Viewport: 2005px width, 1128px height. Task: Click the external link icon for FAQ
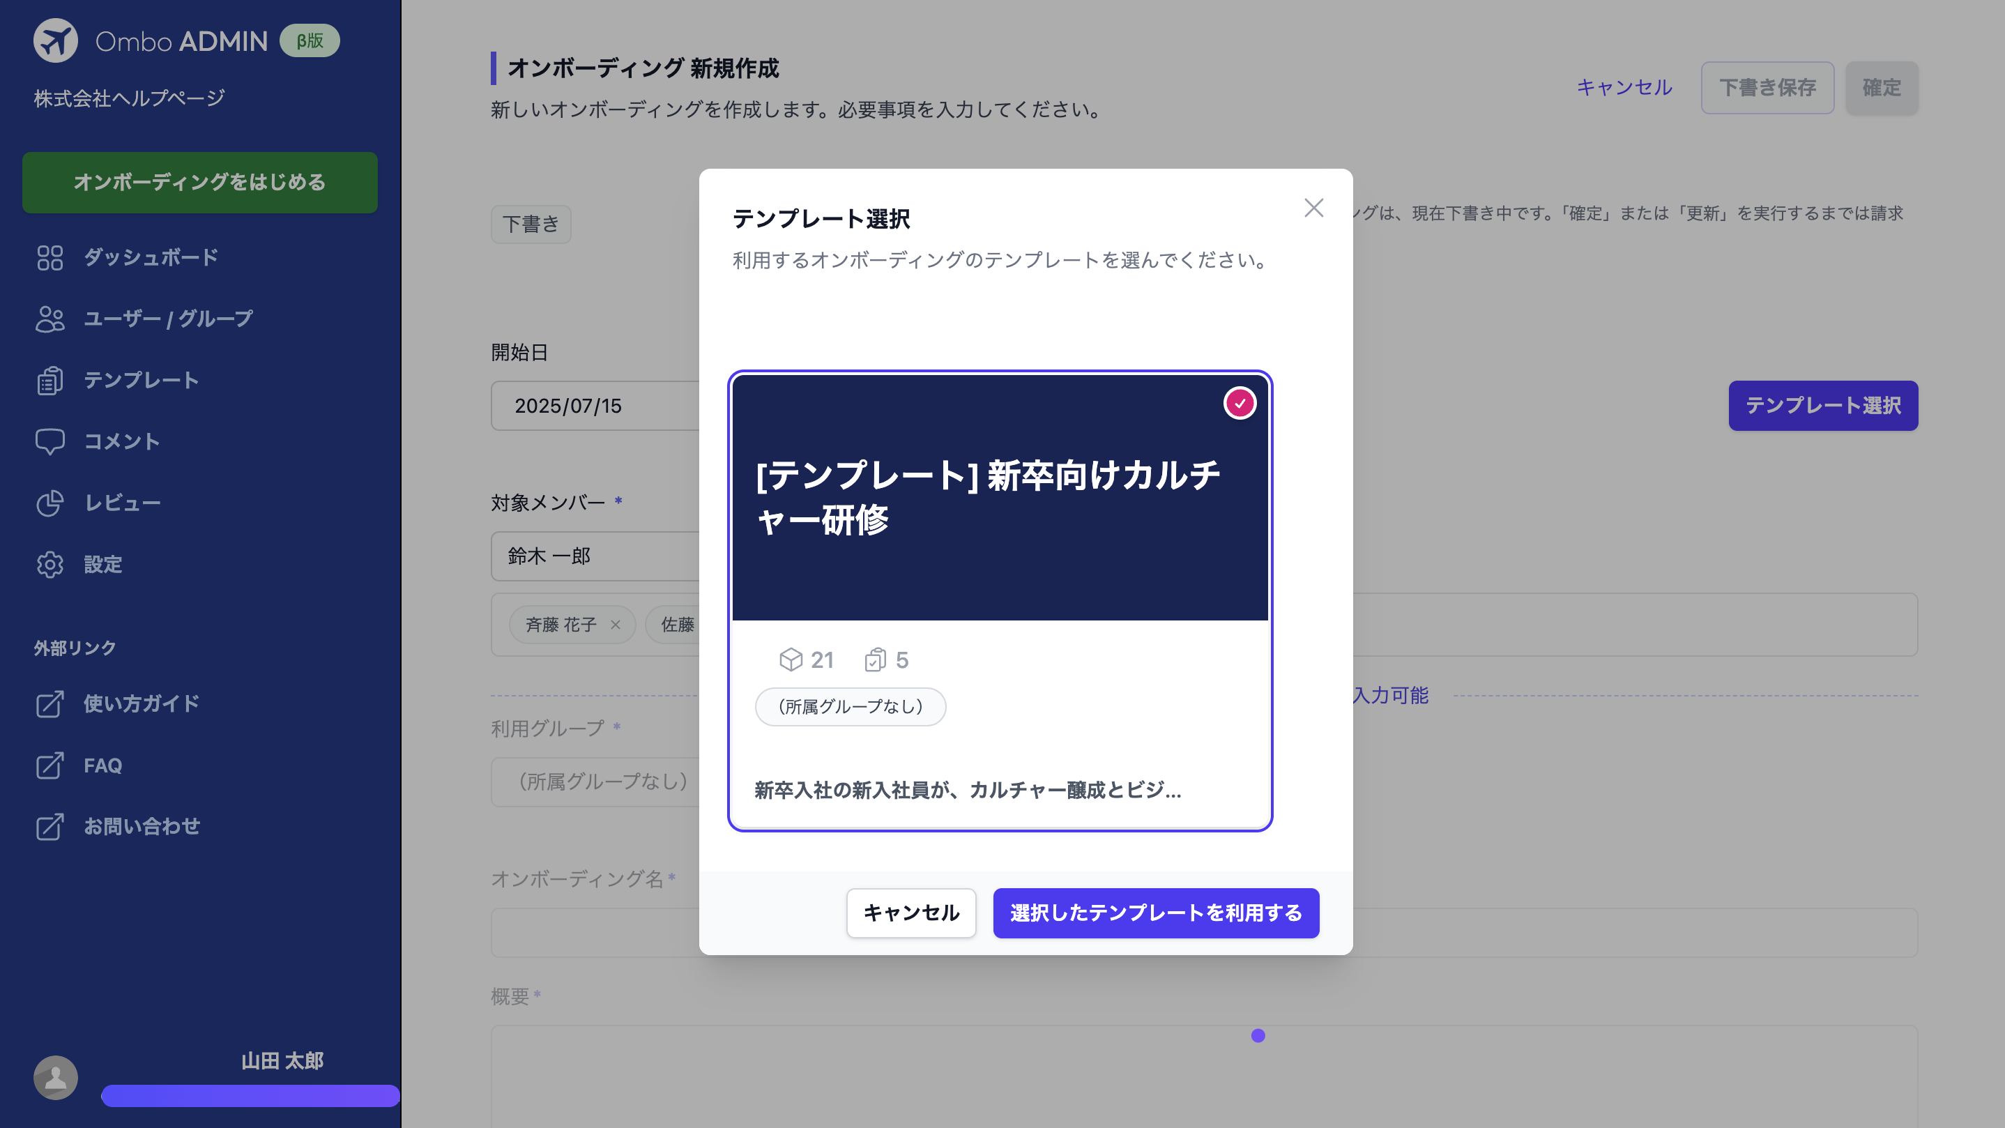49,765
